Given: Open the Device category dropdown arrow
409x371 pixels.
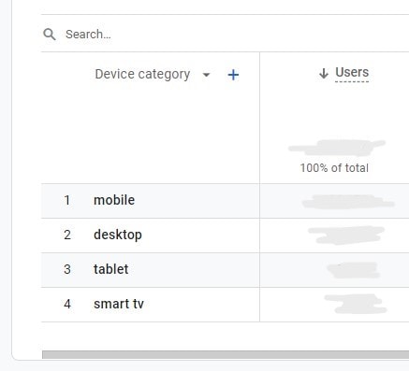Looking at the screenshot, I should coord(206,75).
